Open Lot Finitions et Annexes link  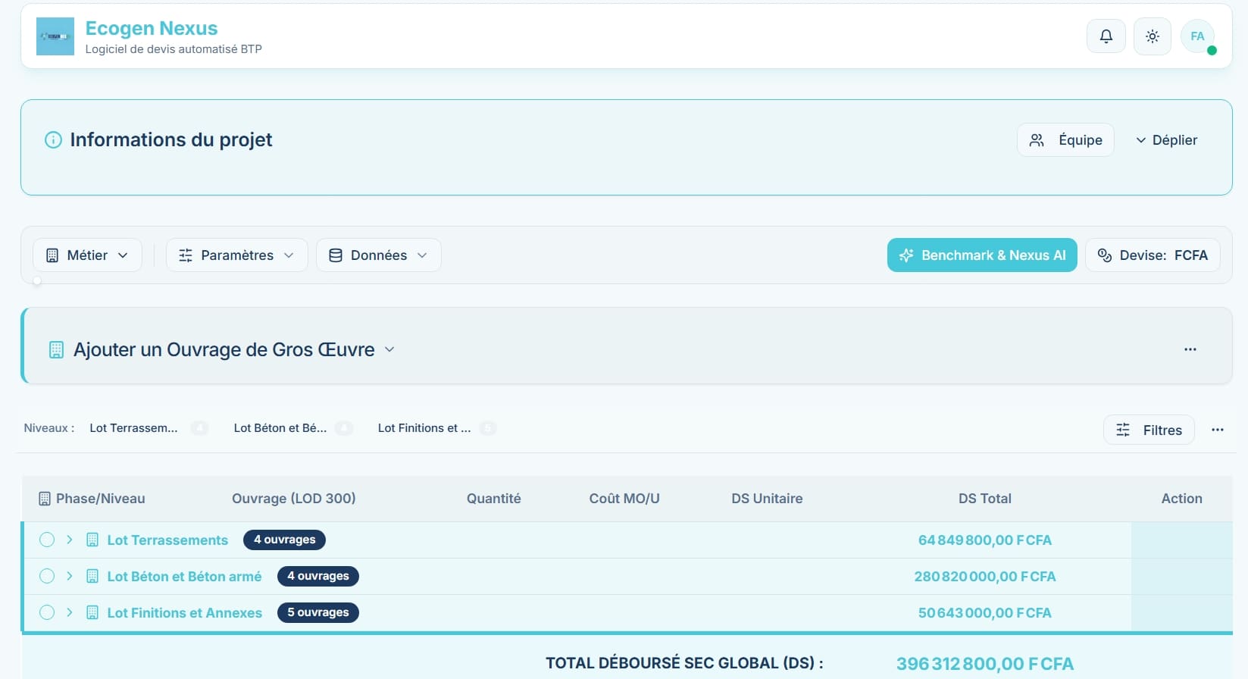[185, 613]
